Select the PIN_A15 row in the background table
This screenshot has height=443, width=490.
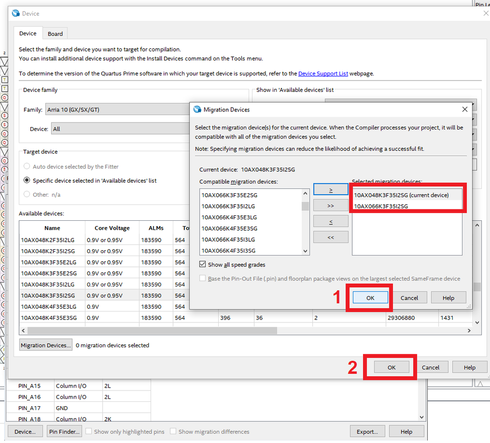pos(78,386)
